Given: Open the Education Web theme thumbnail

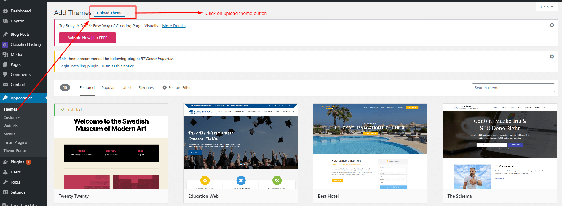Looking at the screenshot, I should coord(241,146).
